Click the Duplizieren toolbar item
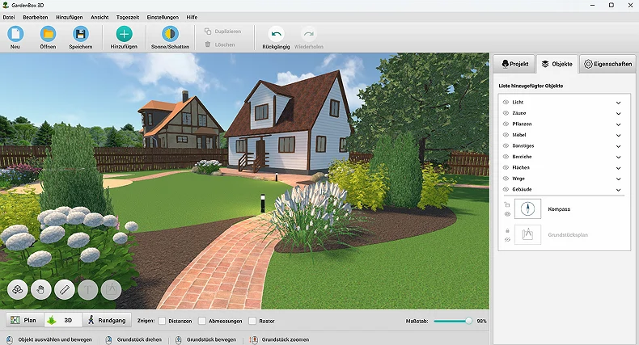Image resolution: width=639 pixels, height=345 pixels. 223,32
